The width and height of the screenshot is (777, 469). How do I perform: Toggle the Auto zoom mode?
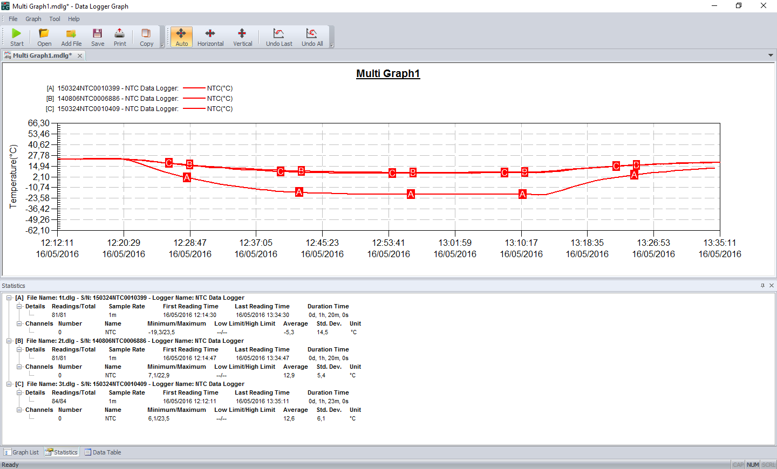pyautogui.click(x=181, y=36)
